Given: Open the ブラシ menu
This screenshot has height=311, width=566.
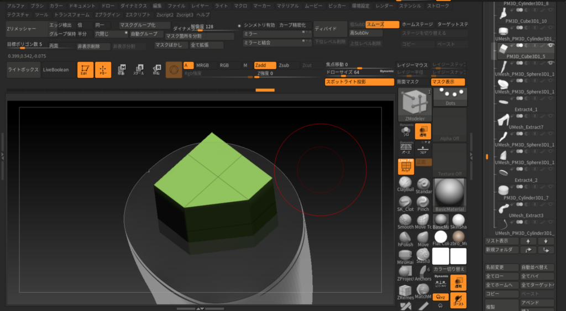Looking at the screenshot, I should pos(36,6).
